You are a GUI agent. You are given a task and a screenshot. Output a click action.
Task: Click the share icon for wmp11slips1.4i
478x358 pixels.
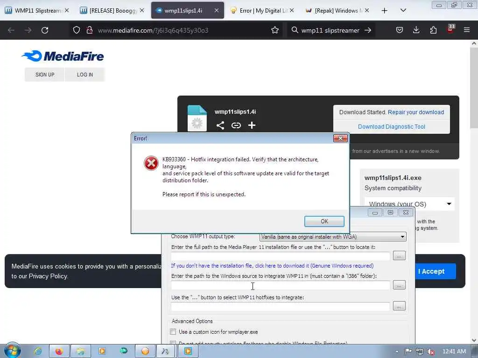(x=220, y=125)
